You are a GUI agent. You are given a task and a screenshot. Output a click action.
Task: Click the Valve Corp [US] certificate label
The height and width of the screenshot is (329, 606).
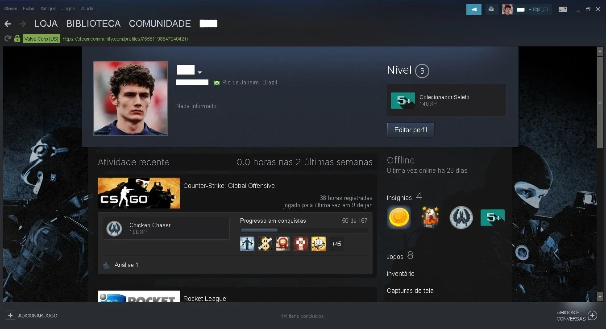(42, 39)
